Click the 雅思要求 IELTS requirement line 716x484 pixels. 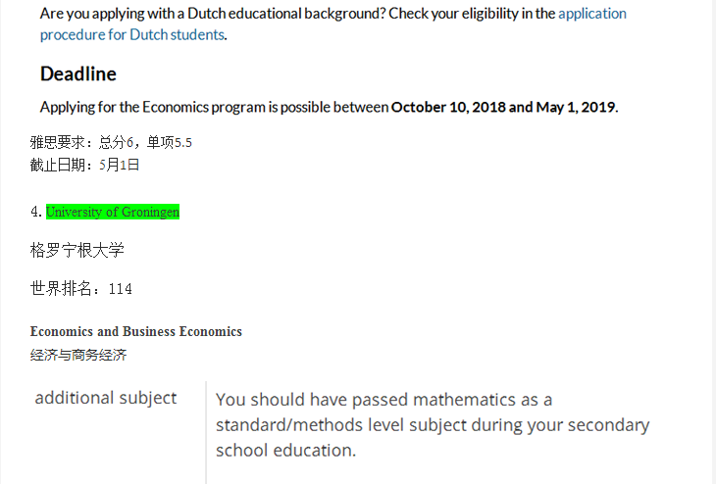(111, 143)
